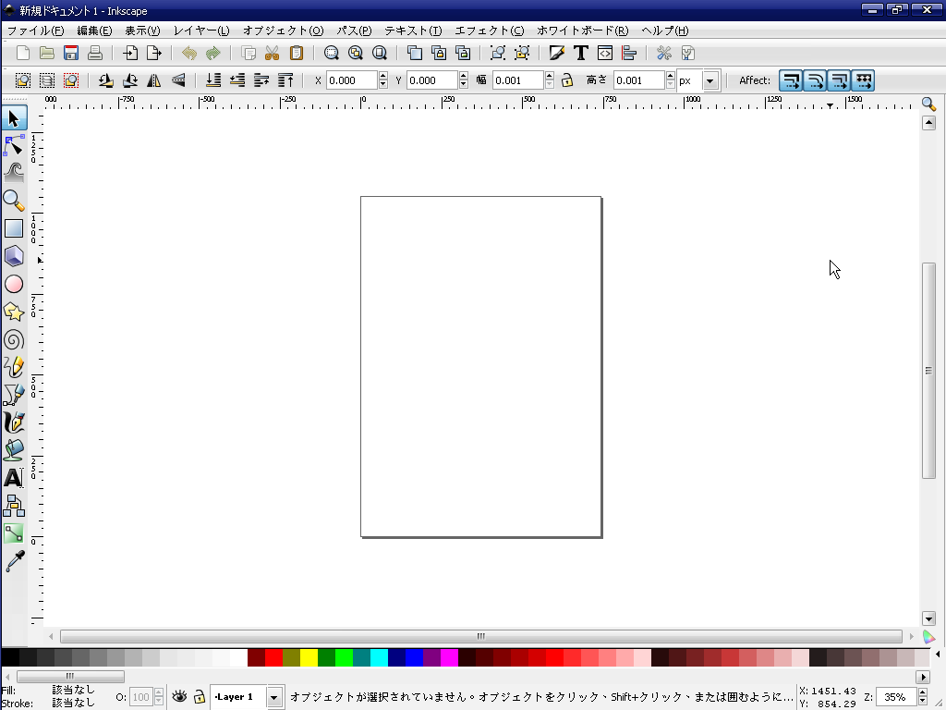Select the Paint bucket tool
This screenshot has height=710, width=946.
coord(14,450)
